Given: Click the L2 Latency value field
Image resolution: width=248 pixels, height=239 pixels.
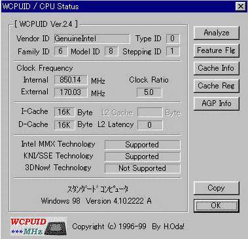Looking at the screenshot, I should click(x=150, y=125).
